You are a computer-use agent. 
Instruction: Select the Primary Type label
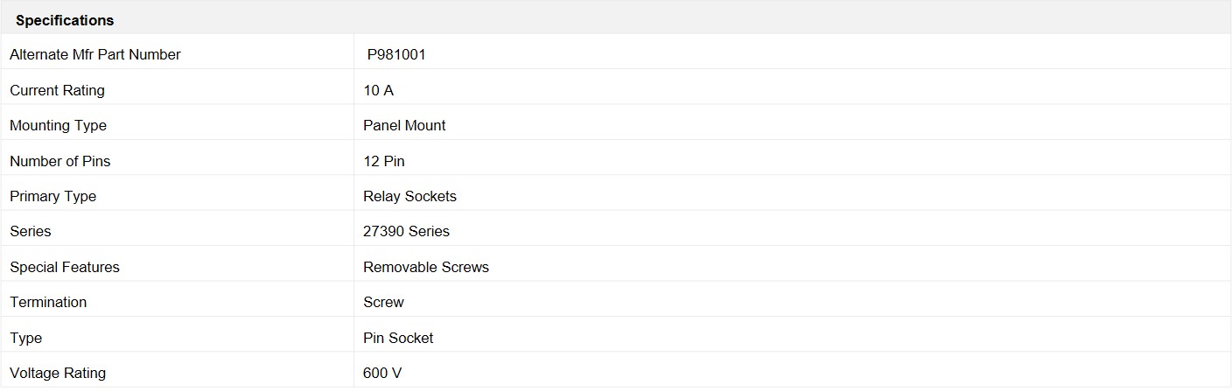53,196
